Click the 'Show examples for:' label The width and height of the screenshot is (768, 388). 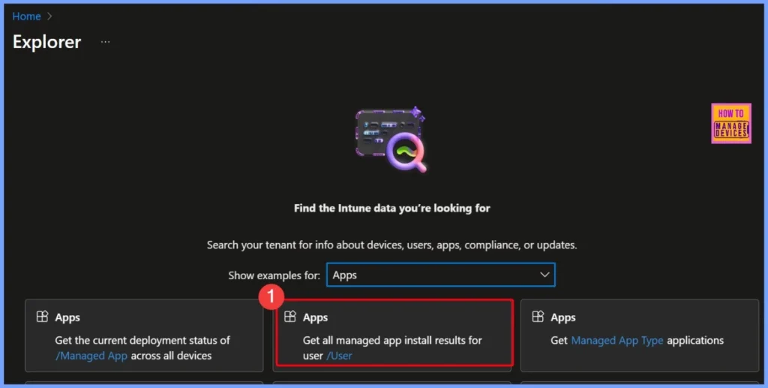click(274, 275)
